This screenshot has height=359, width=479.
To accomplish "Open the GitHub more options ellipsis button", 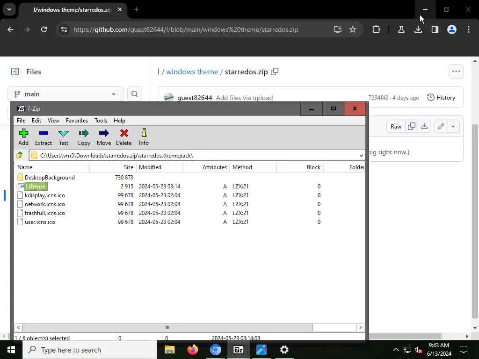I will [456, 72].
